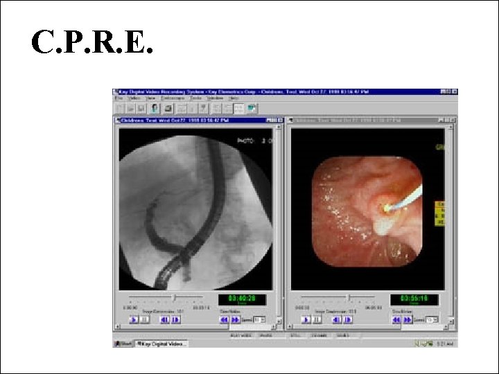Pause the left fluoroscopy video

[145, 319]
